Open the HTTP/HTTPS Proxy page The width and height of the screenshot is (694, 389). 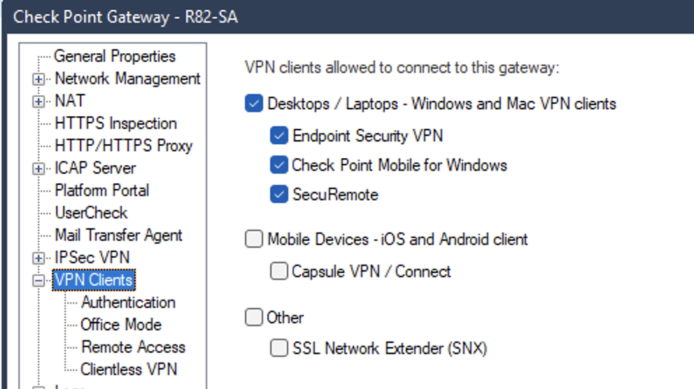click(124, 146)
